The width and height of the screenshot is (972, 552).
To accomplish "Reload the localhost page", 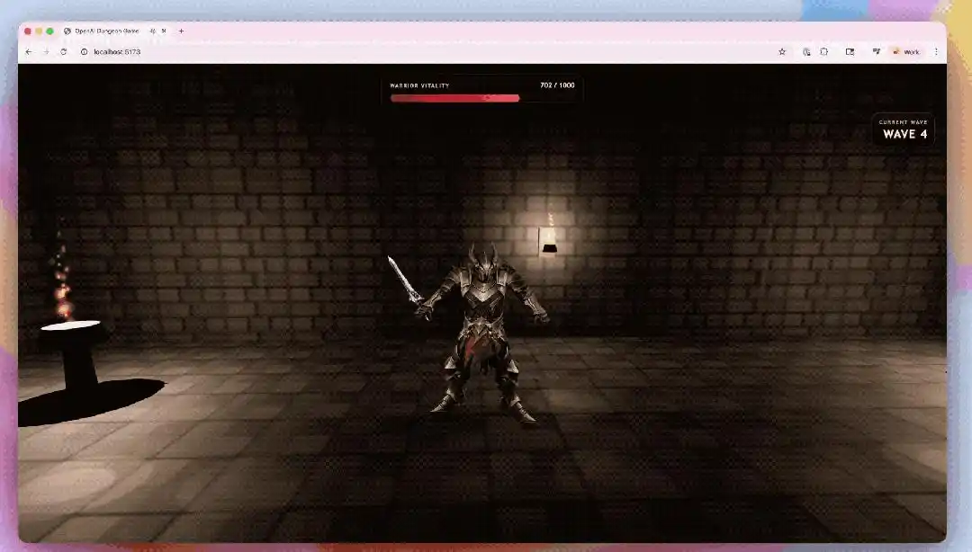I will 63,52.
